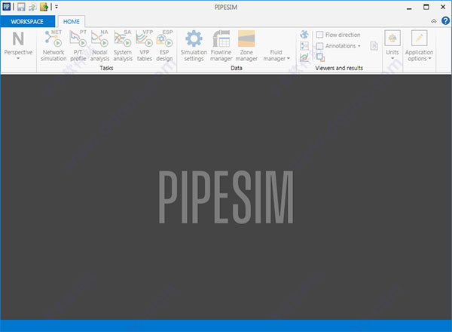Image resolution: width=452 pixels, height=332 pixels.
Task: Minimize the PIPESIM window
Action: point(409,8)
